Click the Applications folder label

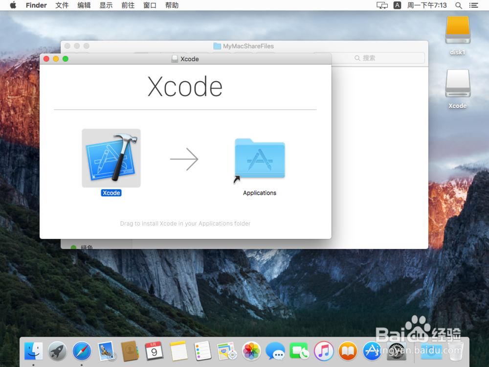260,193
